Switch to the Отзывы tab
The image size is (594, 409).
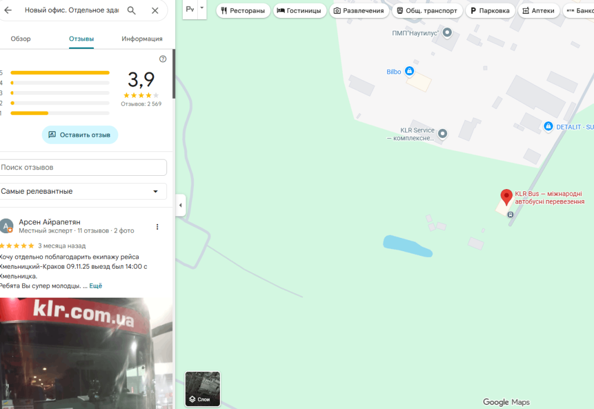tap(81, 39)
